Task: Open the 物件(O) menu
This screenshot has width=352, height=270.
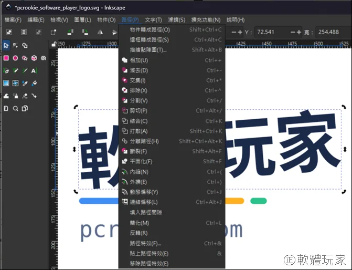Action: pos(106,20)
